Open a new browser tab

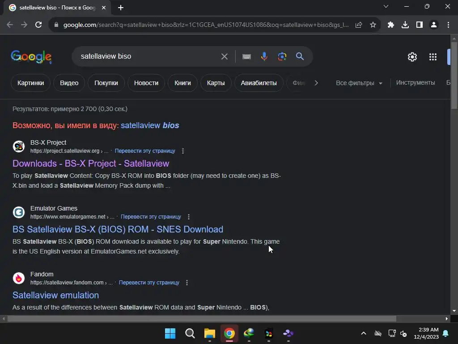(121, 8)
